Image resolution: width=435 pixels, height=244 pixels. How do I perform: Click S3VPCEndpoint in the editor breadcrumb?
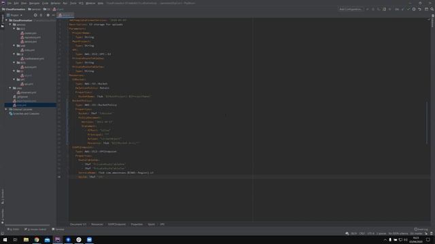coord(117,224)
